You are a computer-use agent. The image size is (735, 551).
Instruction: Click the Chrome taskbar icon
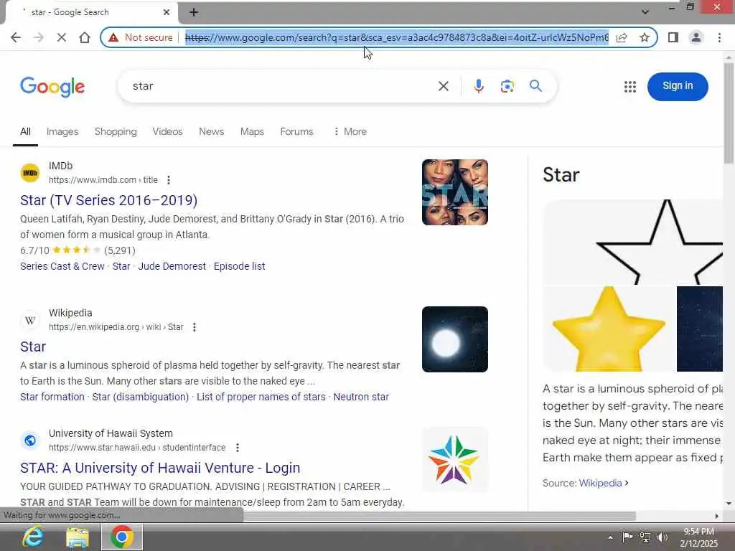122,537
